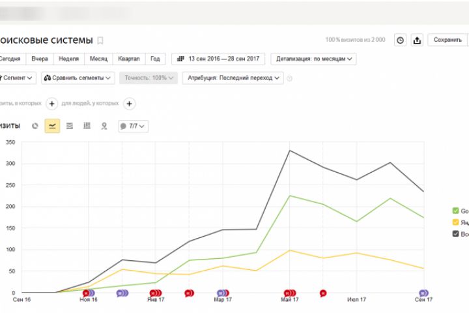Open the Детализация: по месяцам dropdown
This screenshot has height=313, width=469.
coord(313,59)
